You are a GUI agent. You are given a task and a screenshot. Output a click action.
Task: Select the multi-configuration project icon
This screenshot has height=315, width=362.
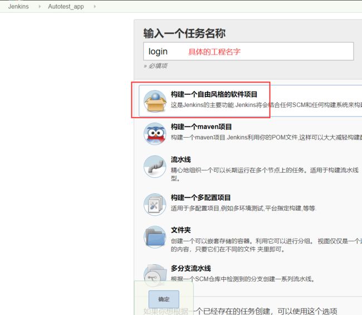click(x=155, y=205)
